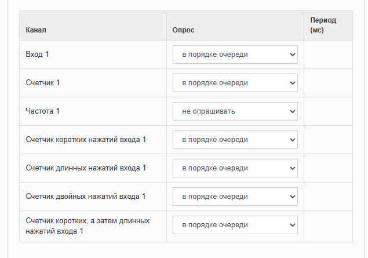The width and height of the screenshot is (368, 258).
Task: Select the Вход 1 channel label
Action: click(38, 54)
